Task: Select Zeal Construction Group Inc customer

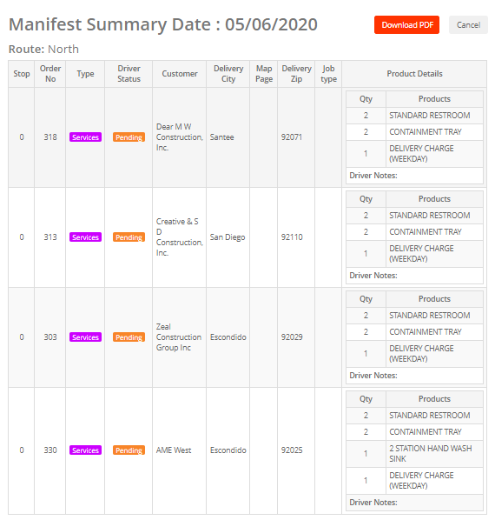Action: click(x=179, y=337)
